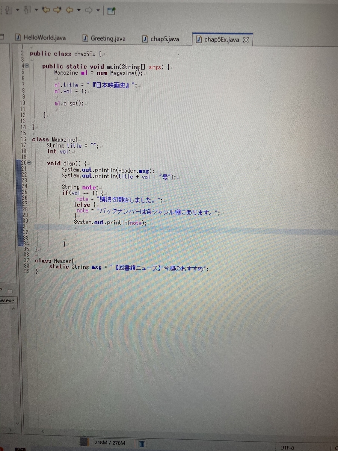Click the maximize icon above w.exe panel
The height and width of the screenshot is (451, 338).
click(10, 291)
